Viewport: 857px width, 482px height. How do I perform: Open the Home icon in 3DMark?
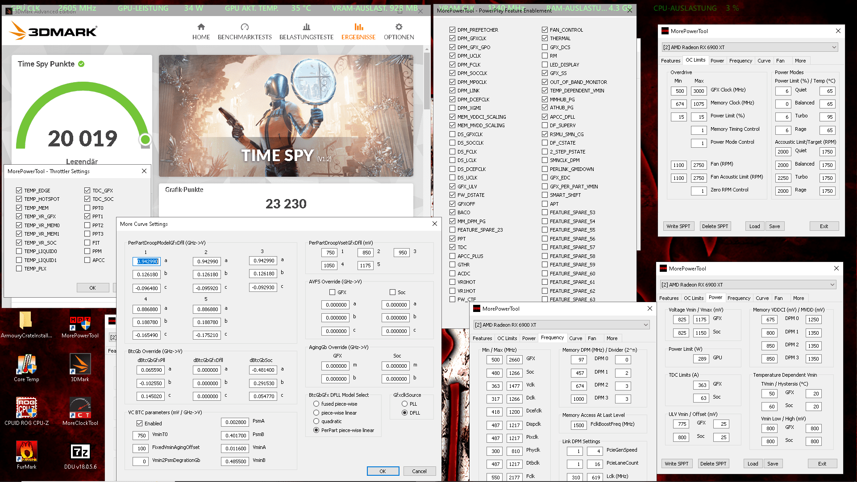201,27
